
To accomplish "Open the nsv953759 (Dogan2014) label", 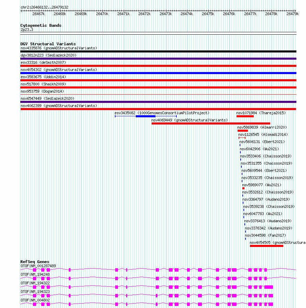I will click(42, 91).
